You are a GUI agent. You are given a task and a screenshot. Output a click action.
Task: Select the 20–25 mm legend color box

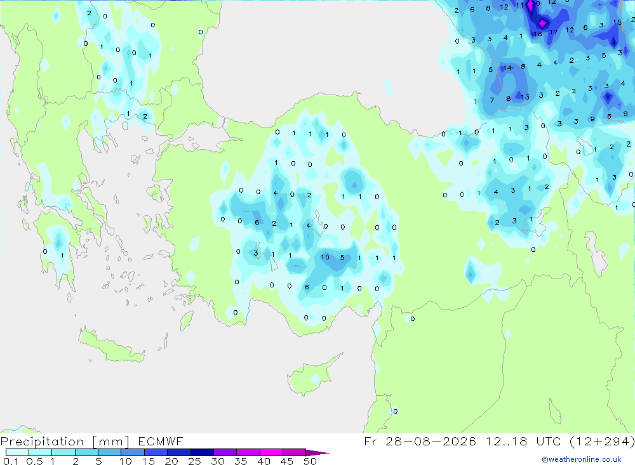(x=179, y=452)
